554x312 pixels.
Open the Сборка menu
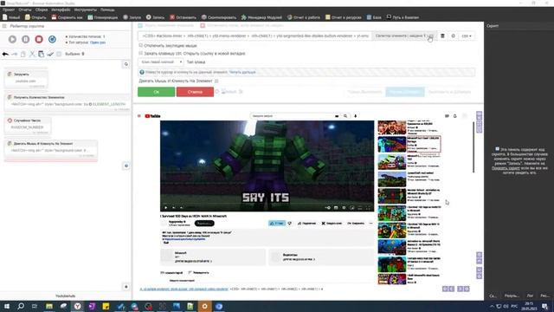coord(42,10)
